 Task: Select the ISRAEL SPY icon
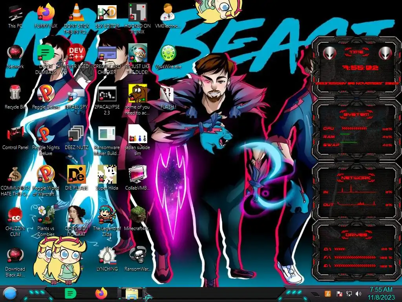(x=77, y=95)
